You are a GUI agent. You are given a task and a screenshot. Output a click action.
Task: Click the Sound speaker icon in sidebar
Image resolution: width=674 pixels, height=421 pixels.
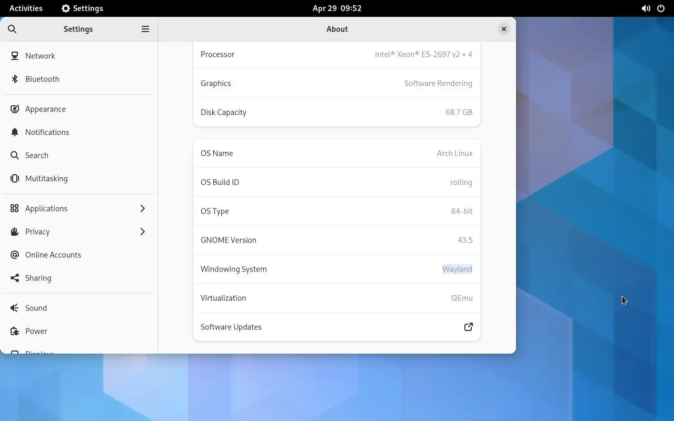pyautogui.click(x=15, y=308)
